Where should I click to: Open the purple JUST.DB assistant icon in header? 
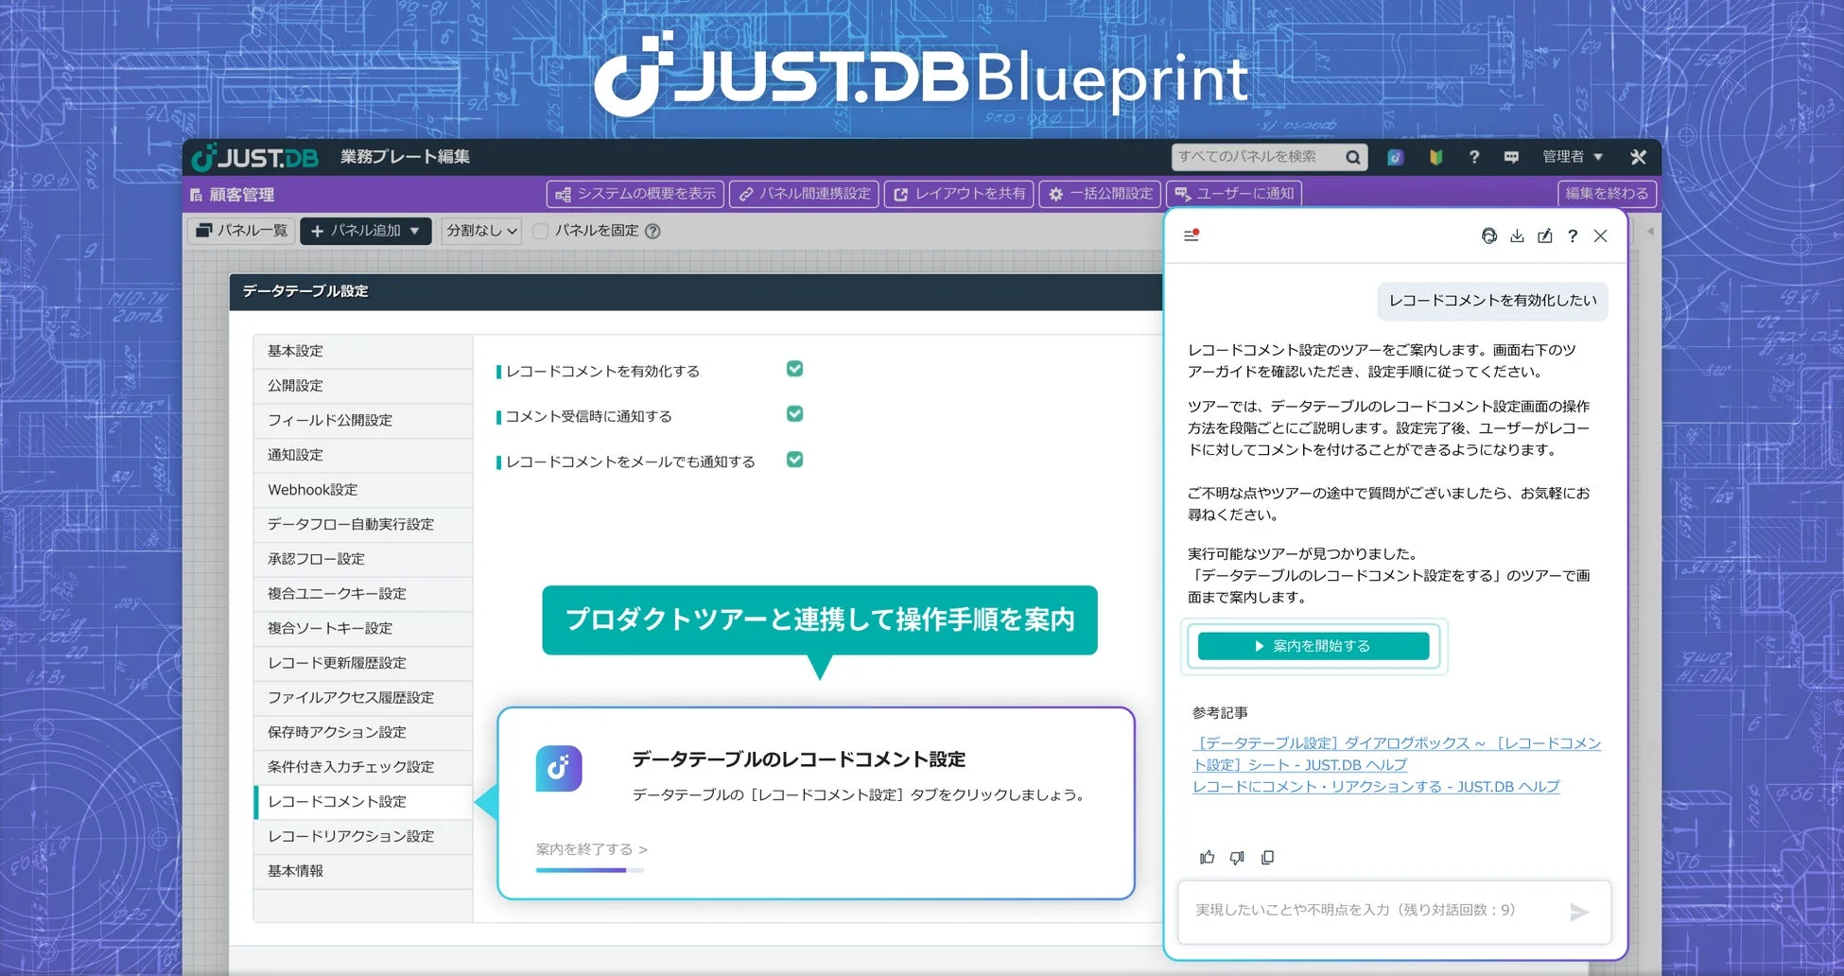click(x=1395, y=157)
